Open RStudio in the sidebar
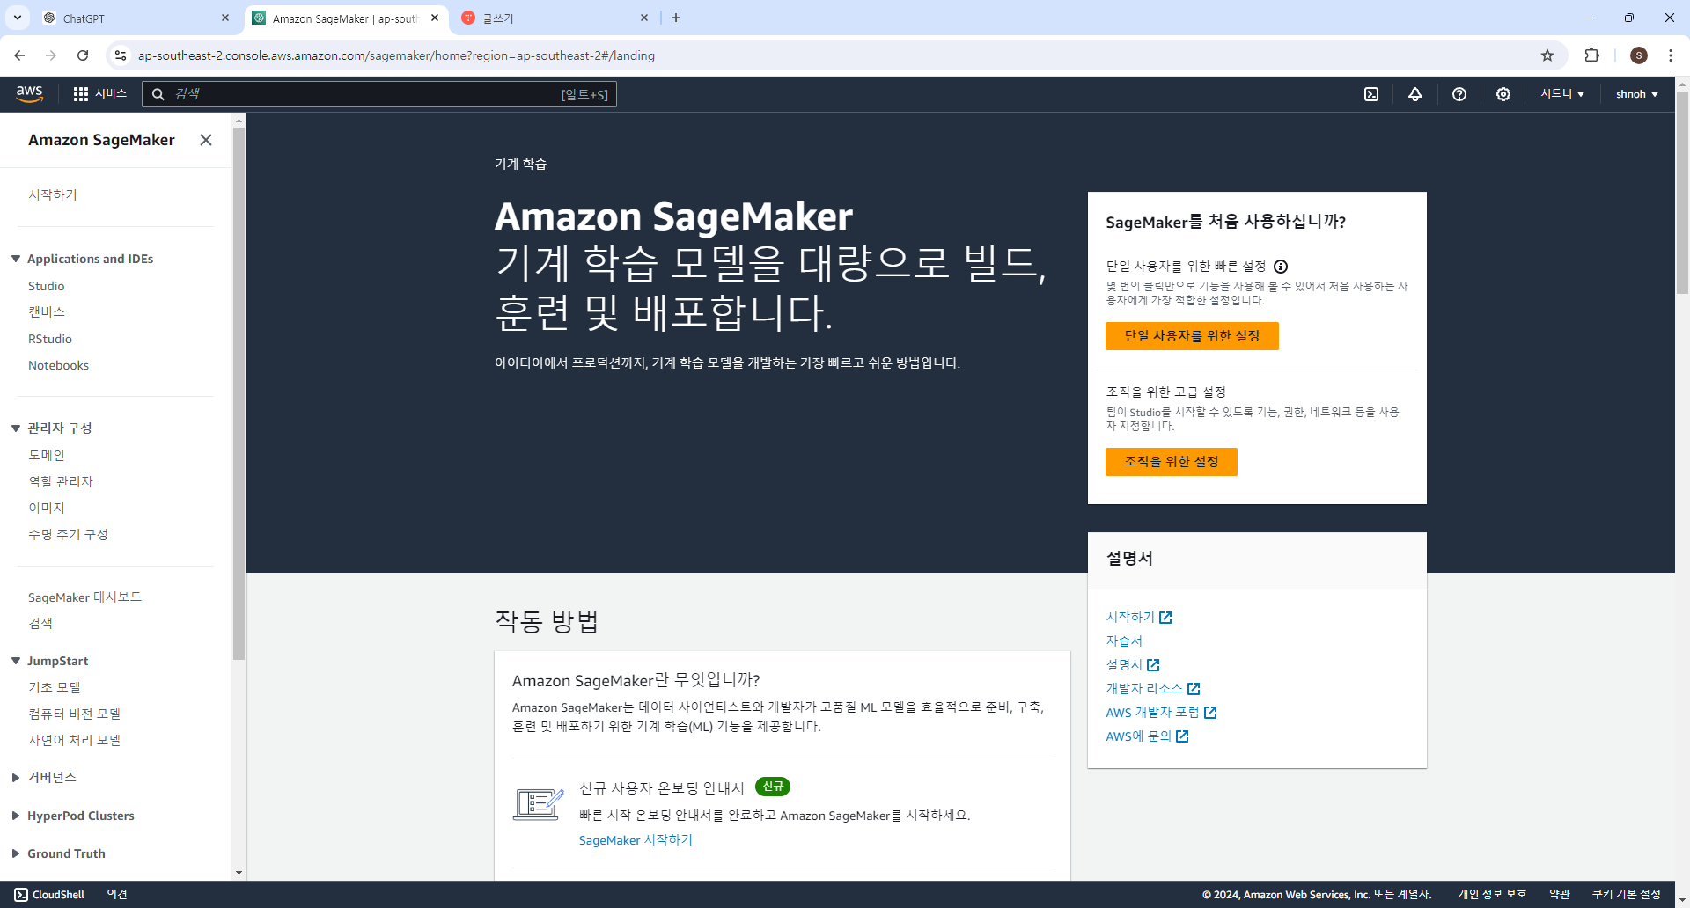Viewport: 1690px width, 908px height. click(50, 339)
